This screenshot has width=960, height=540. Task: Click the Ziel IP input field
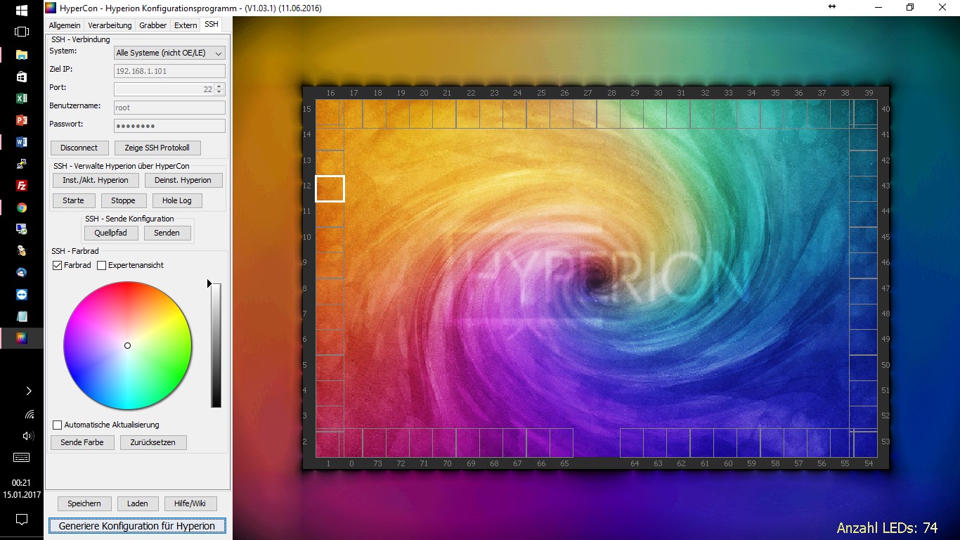(x=169, y=71)
